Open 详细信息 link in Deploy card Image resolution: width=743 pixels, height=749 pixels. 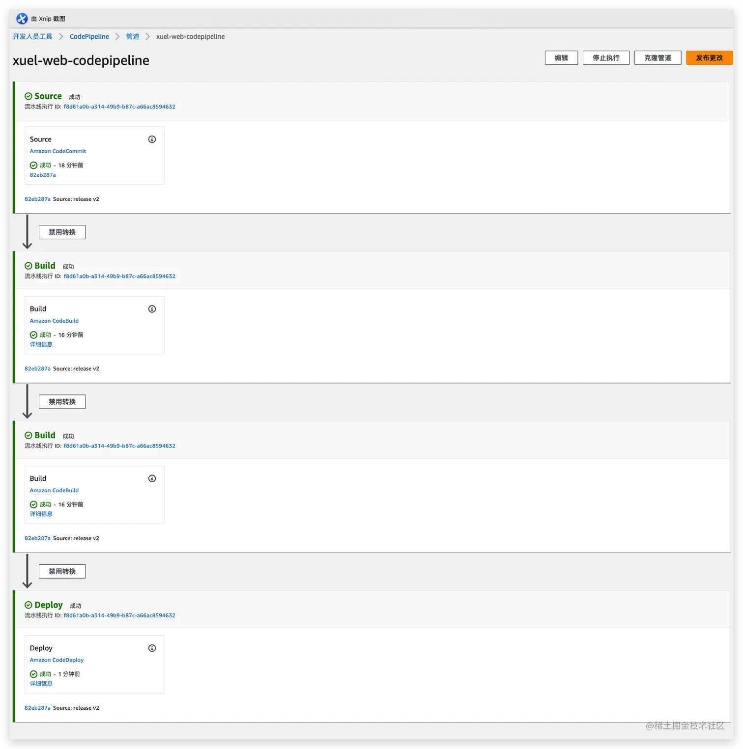[x=41, y=684]
